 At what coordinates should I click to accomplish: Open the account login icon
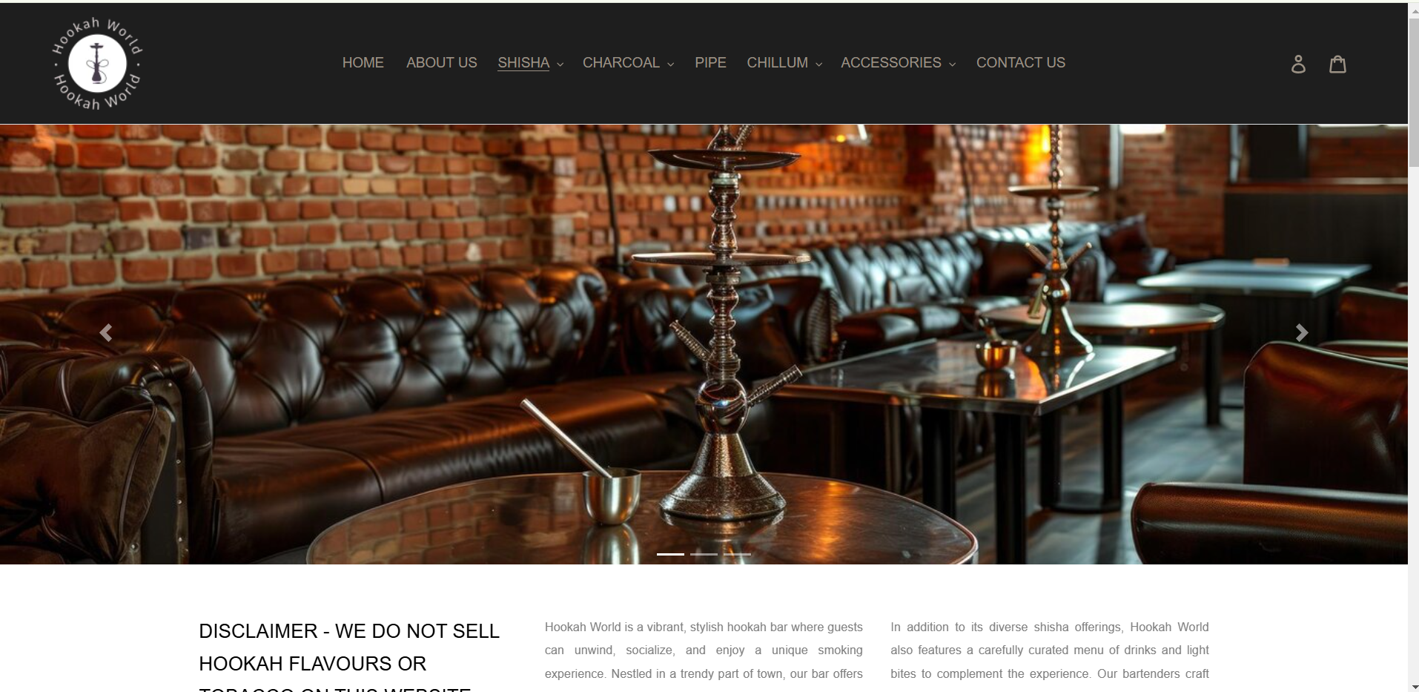tap(1298, 64)
